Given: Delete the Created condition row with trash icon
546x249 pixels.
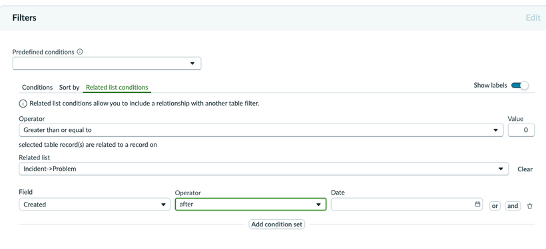Looking at the screenshot, I should click(x=529, y=206).
